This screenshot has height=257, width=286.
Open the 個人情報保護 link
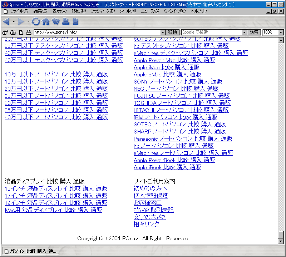(151, 196)
